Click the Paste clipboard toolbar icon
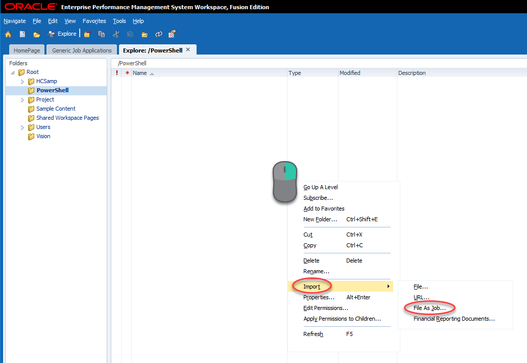 (130, 34)
